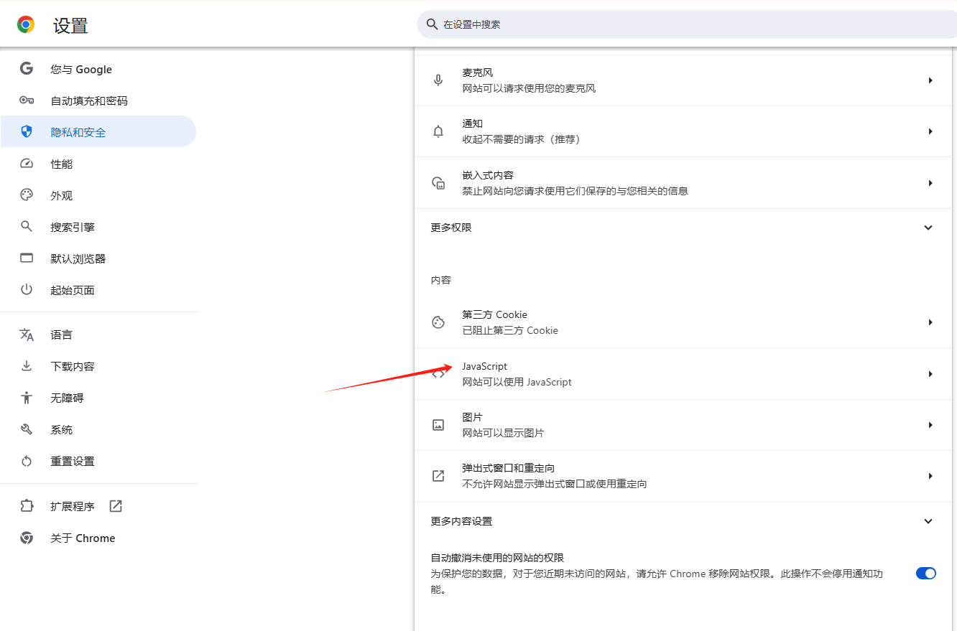957x631 pixels.
Task: Click the accessibility person icon for 无障碍
Action: tap(27, 398)
